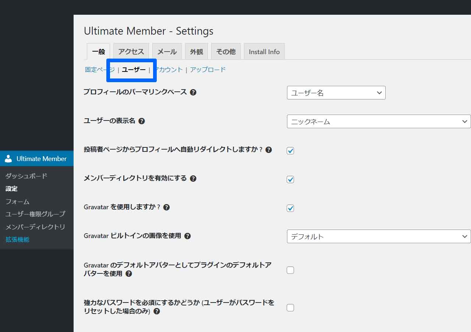Switch to the メール tab
The width and height of the screenshot is (471, 332).
167,52
